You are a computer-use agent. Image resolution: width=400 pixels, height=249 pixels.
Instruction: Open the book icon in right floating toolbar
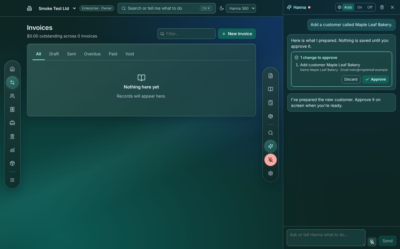271,89
